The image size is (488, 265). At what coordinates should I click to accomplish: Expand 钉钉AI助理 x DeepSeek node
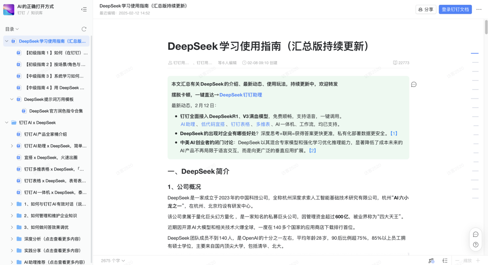tap(12, 146)
